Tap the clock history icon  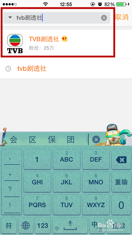[8, 69]
